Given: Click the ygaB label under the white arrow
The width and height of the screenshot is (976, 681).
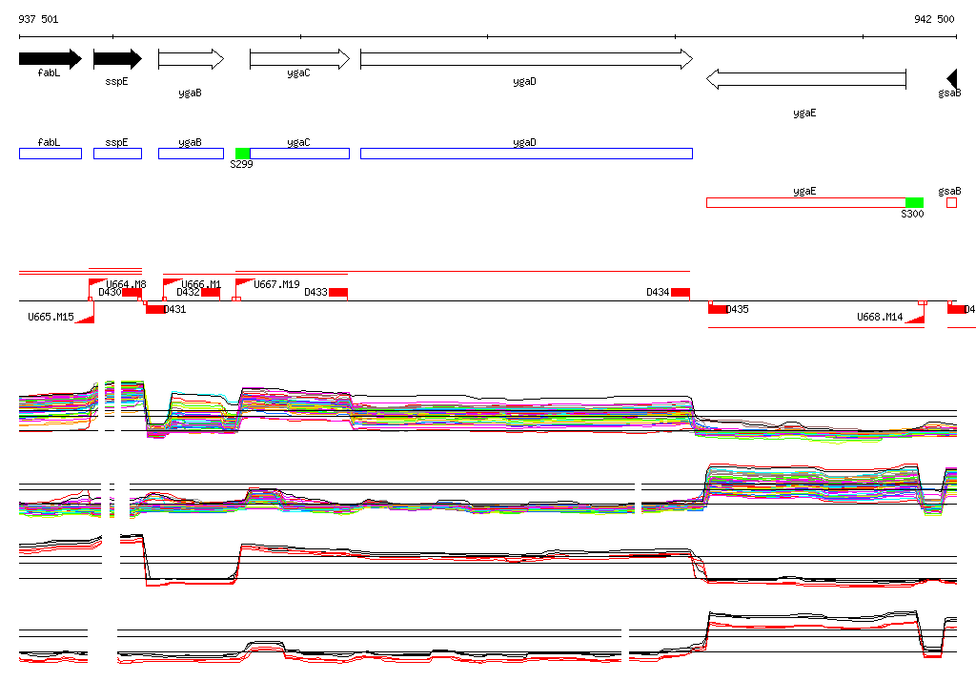Looking at the screenshot, I should 190,93.
